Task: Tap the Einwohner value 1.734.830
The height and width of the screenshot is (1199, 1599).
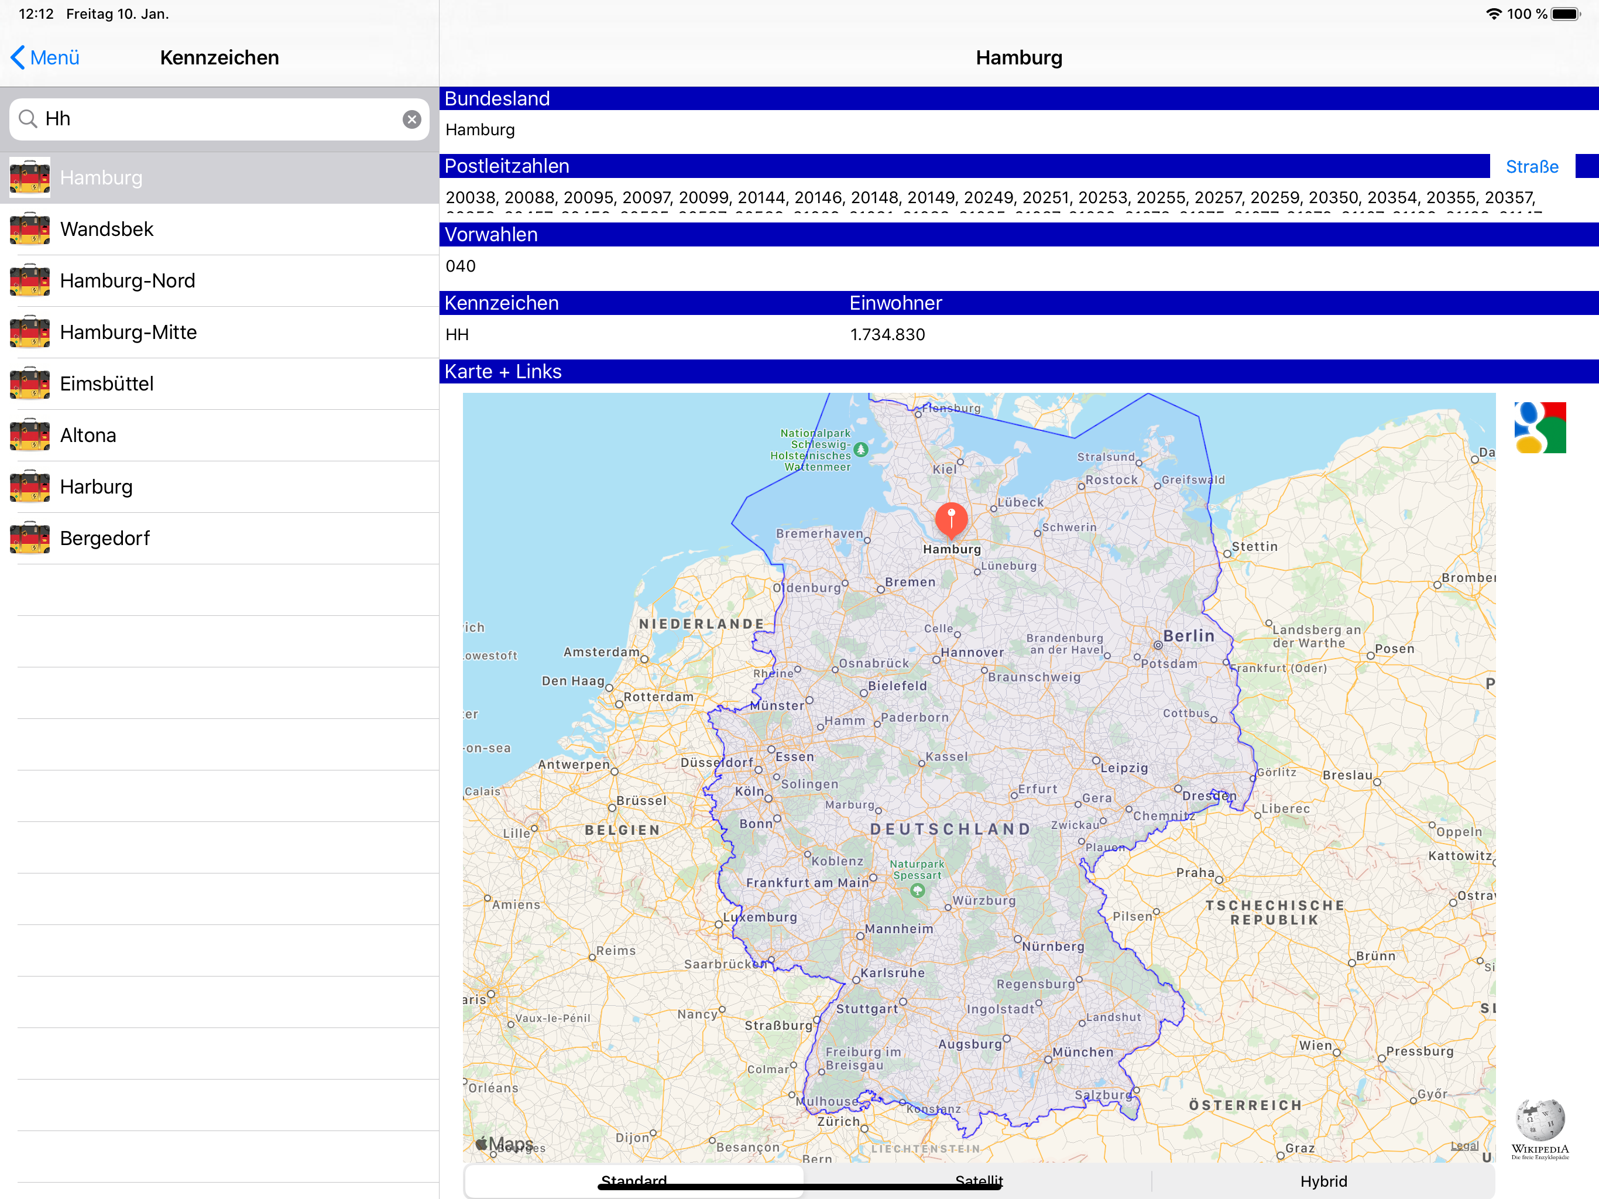Action: 887,335
